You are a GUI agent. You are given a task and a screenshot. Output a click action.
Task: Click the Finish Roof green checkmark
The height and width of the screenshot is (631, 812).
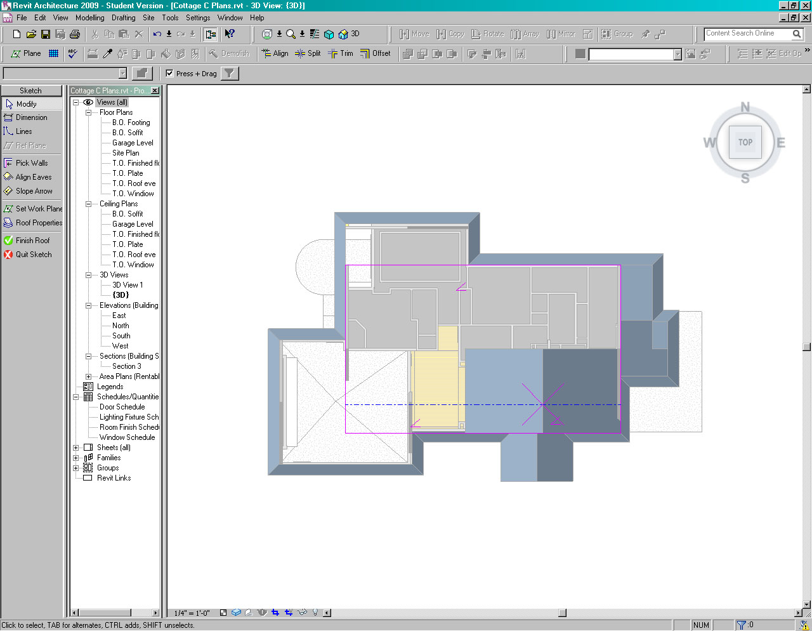[8, 241]
